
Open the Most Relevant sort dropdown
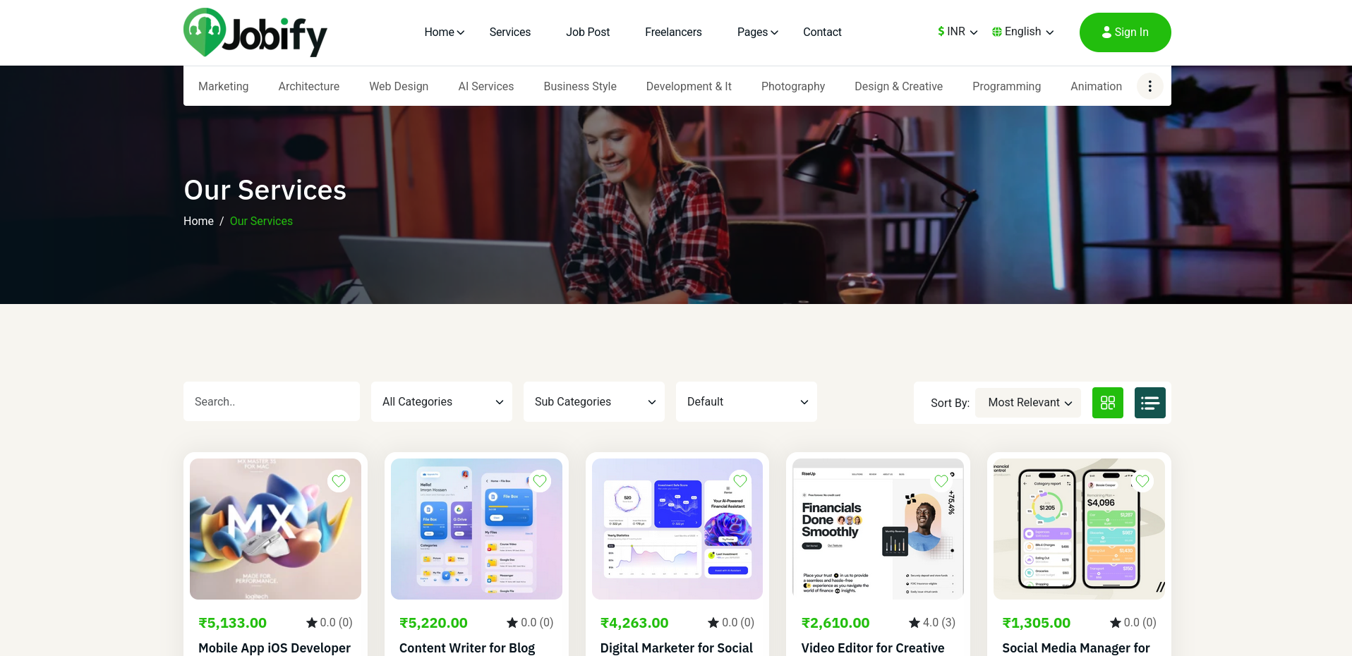pos(1028,403)
